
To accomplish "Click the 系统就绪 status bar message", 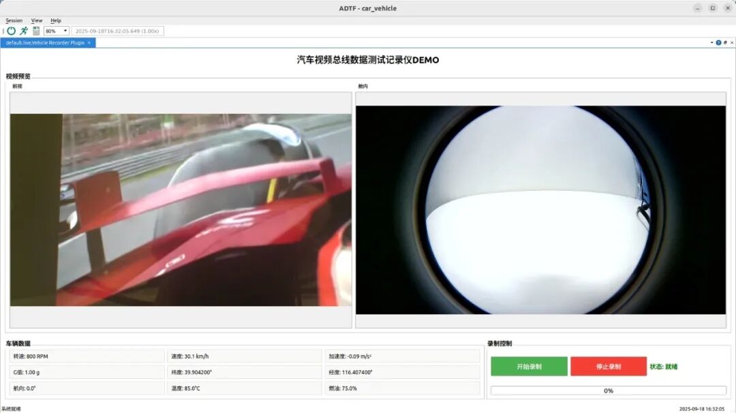I will pyautogui.click(x=12, y=409).
